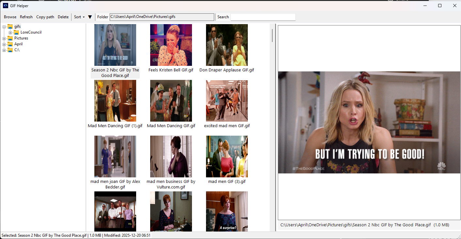The height and width of the screenshot is (239, 461).
Task: Expand the C:\ drive node
Action: pos(4,50)
